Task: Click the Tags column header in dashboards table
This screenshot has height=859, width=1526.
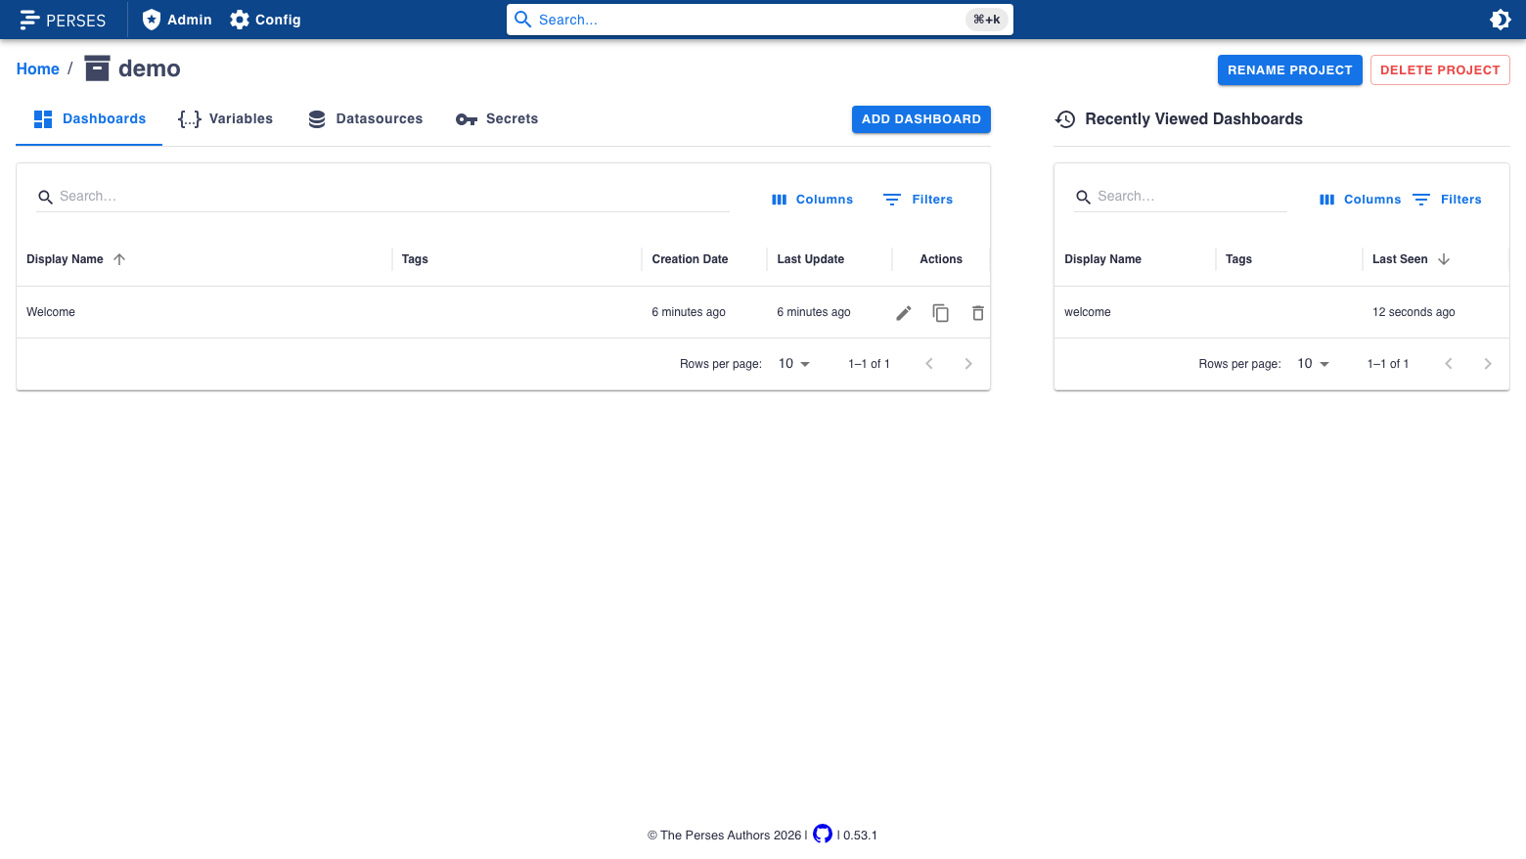Action: (415, 259)
